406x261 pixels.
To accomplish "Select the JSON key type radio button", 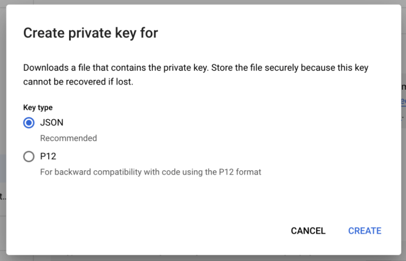I will coord(28,123).
